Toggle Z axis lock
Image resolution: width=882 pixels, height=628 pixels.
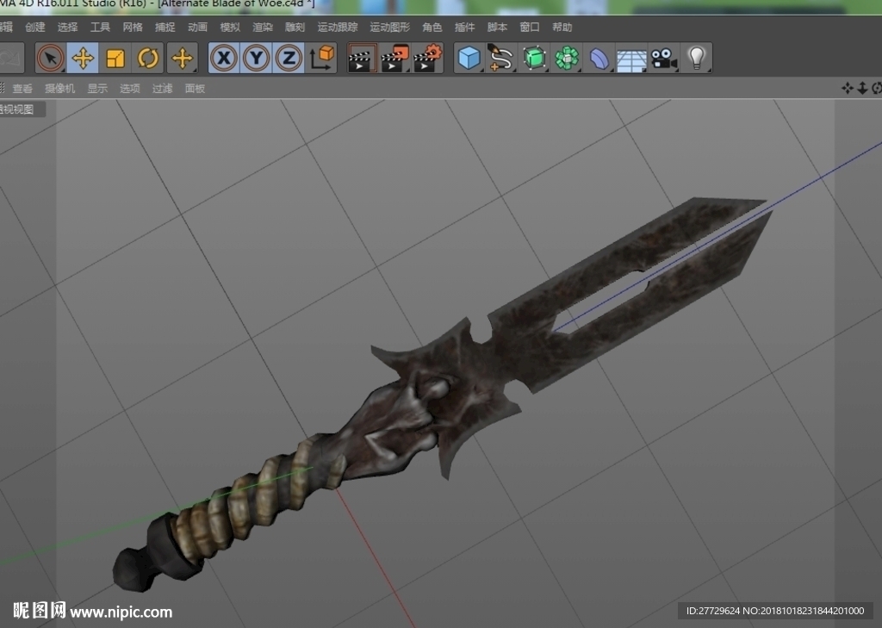tap(289, 58)
